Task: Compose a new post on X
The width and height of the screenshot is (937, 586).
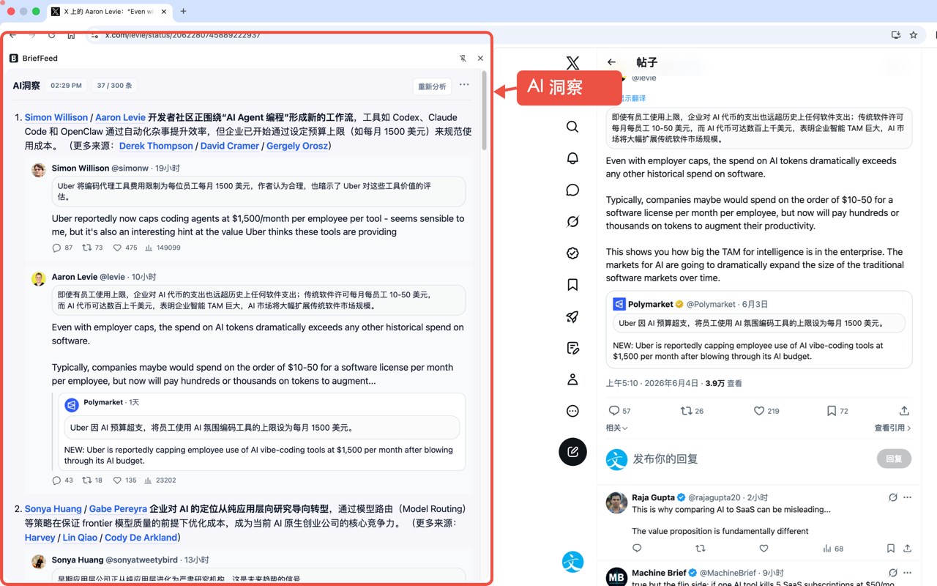Action: pos(572,452)
